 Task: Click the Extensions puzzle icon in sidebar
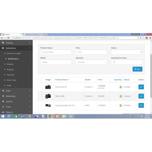[x=3, y=48]
